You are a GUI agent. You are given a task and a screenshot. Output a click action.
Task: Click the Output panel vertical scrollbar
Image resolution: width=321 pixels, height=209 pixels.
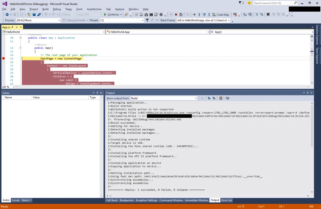(312, 147)
